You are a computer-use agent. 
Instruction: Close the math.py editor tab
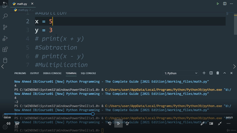tap(32, 4)
